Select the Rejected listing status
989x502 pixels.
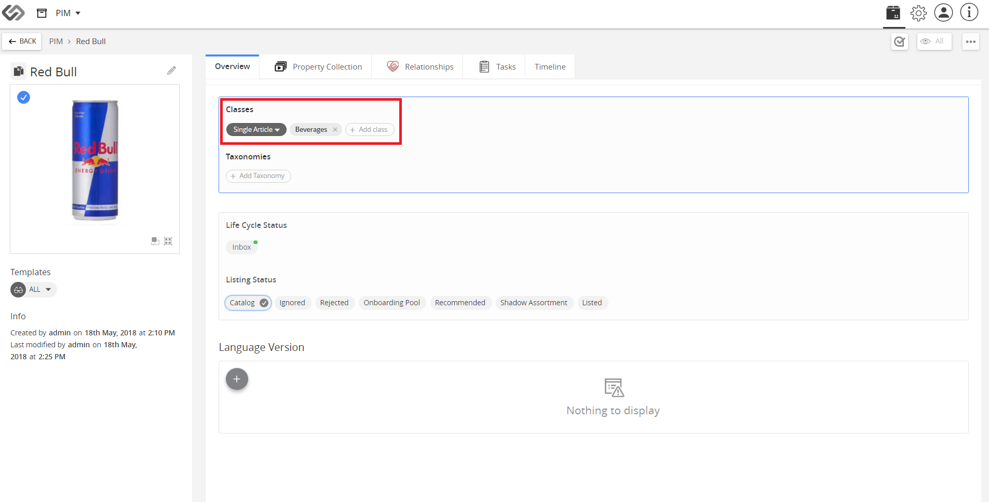coord(334,303)
